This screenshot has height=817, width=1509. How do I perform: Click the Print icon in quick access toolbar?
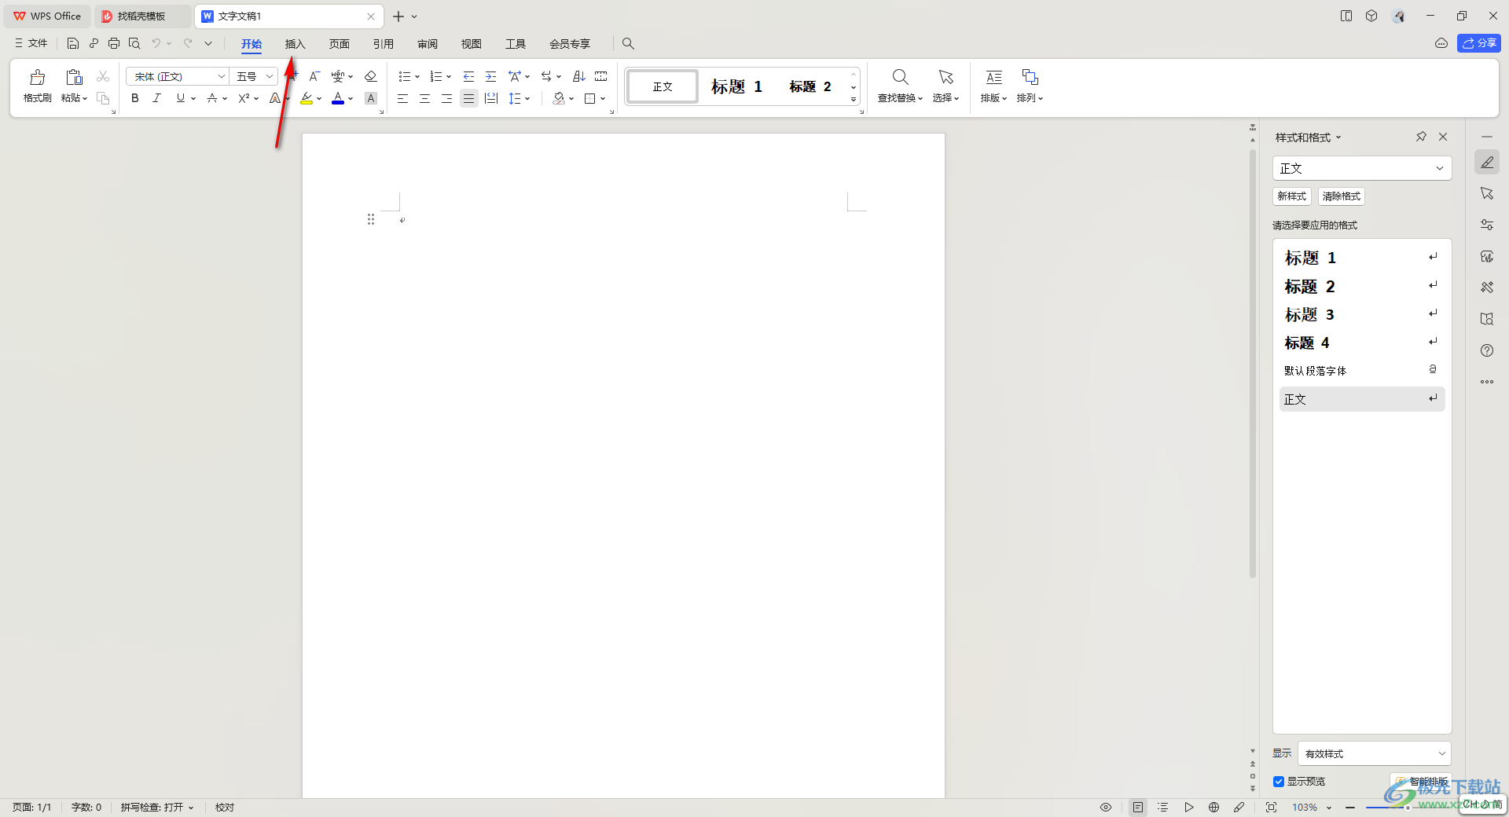coord(114,43)
